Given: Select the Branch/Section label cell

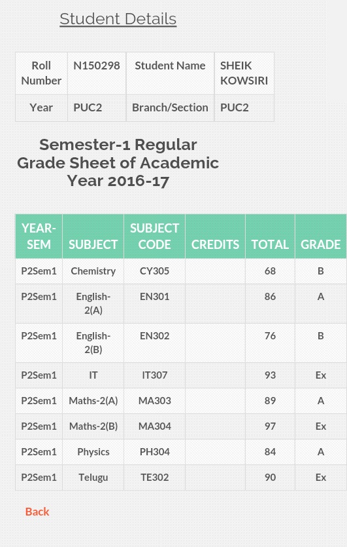Looking at the screenshot, I should coord(170,108).
